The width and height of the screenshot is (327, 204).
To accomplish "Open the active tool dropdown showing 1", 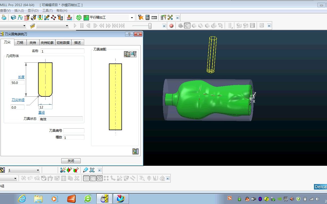I will [x=23, y=170].
